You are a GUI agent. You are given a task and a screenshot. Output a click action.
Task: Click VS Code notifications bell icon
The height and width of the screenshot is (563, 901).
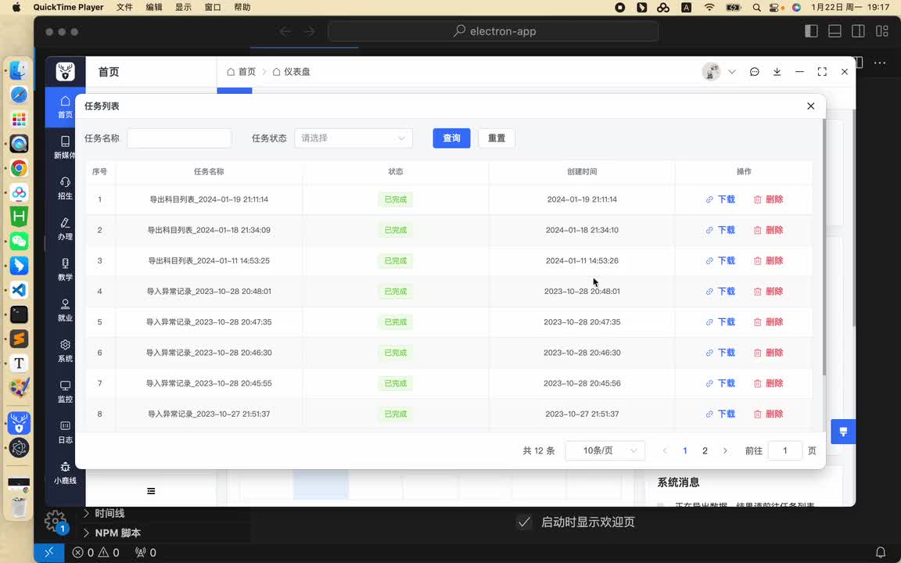881,552
